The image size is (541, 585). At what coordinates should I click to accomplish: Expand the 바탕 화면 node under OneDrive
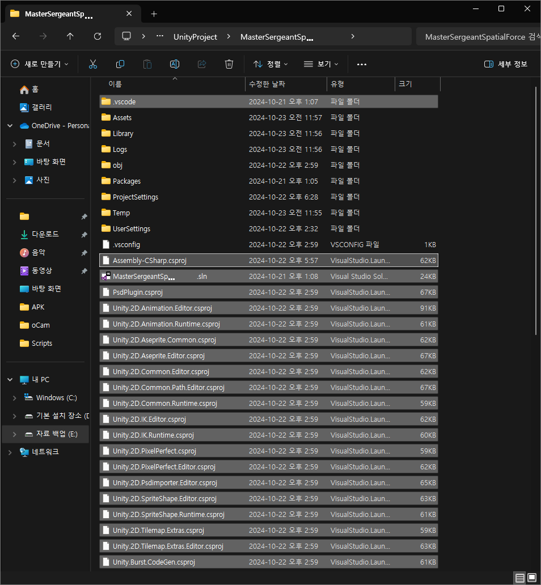(15, 162)
